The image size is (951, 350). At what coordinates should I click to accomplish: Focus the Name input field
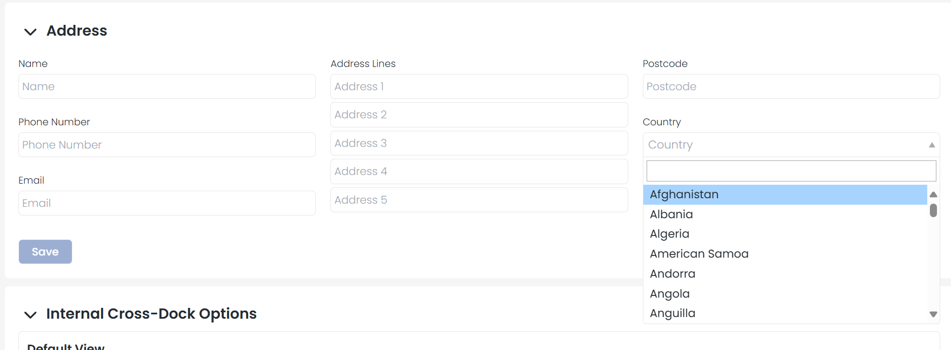tap(167, 86)
